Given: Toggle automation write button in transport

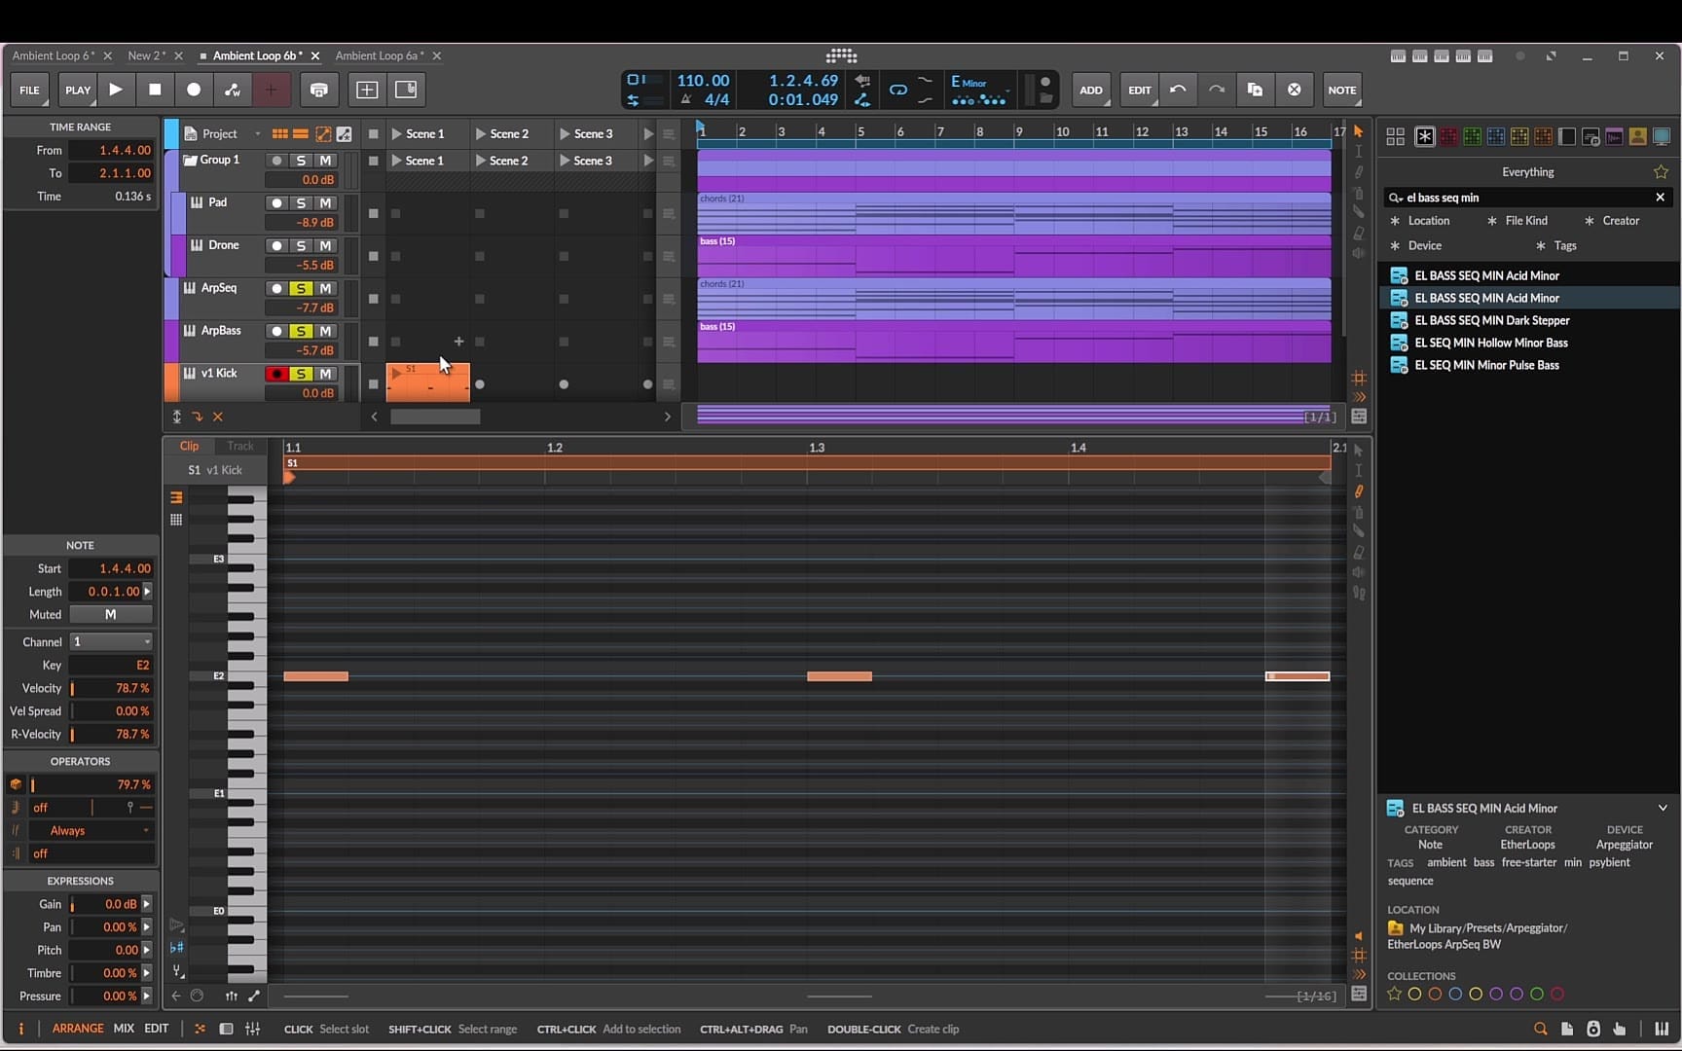Looking at the screenshot, I should click(233, 90).
